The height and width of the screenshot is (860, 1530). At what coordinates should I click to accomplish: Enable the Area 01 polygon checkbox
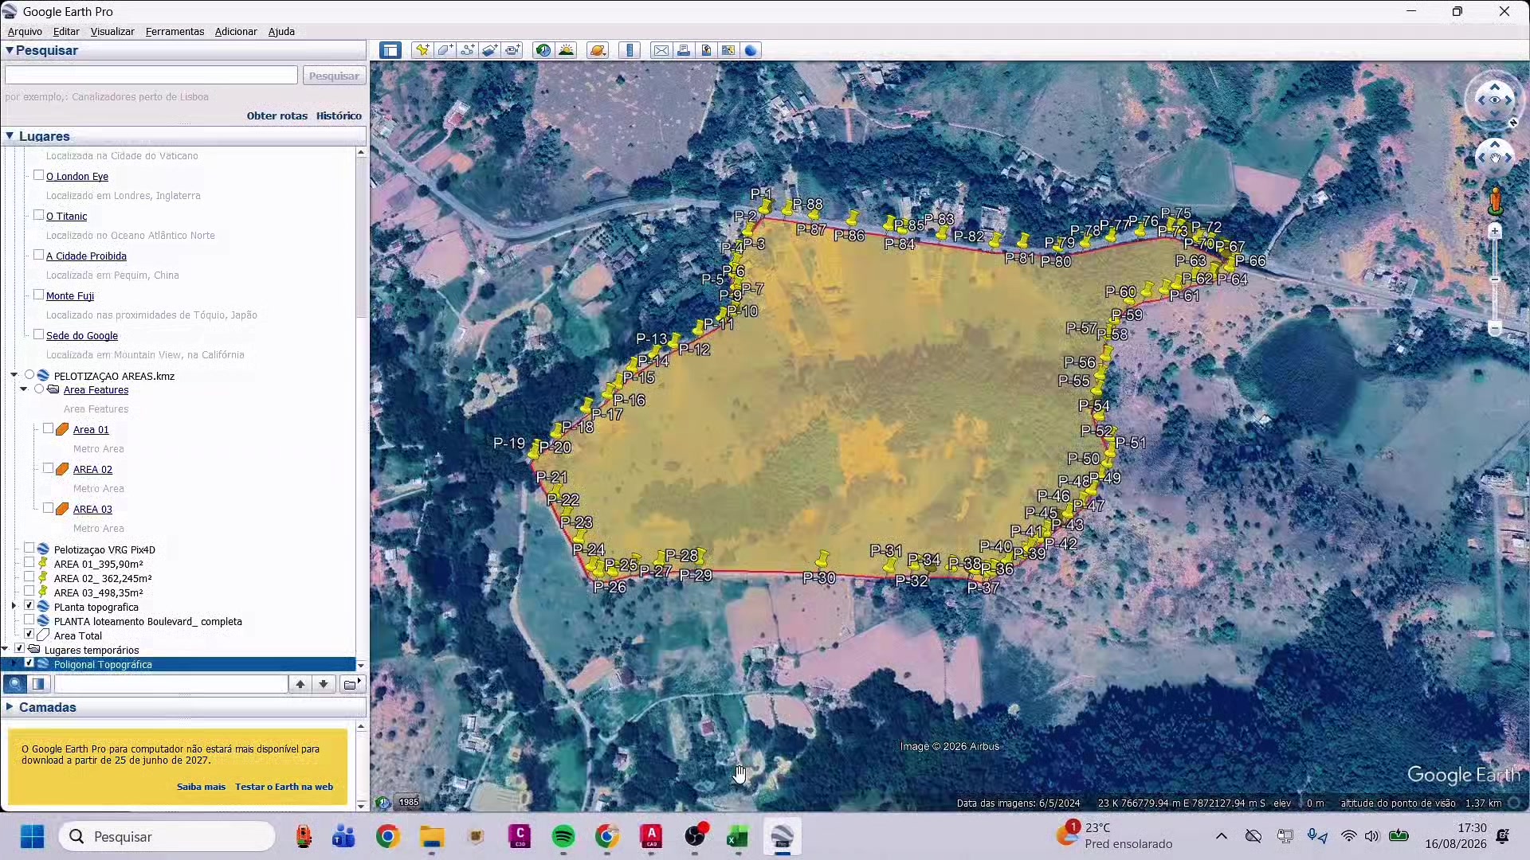click(49, 428)
